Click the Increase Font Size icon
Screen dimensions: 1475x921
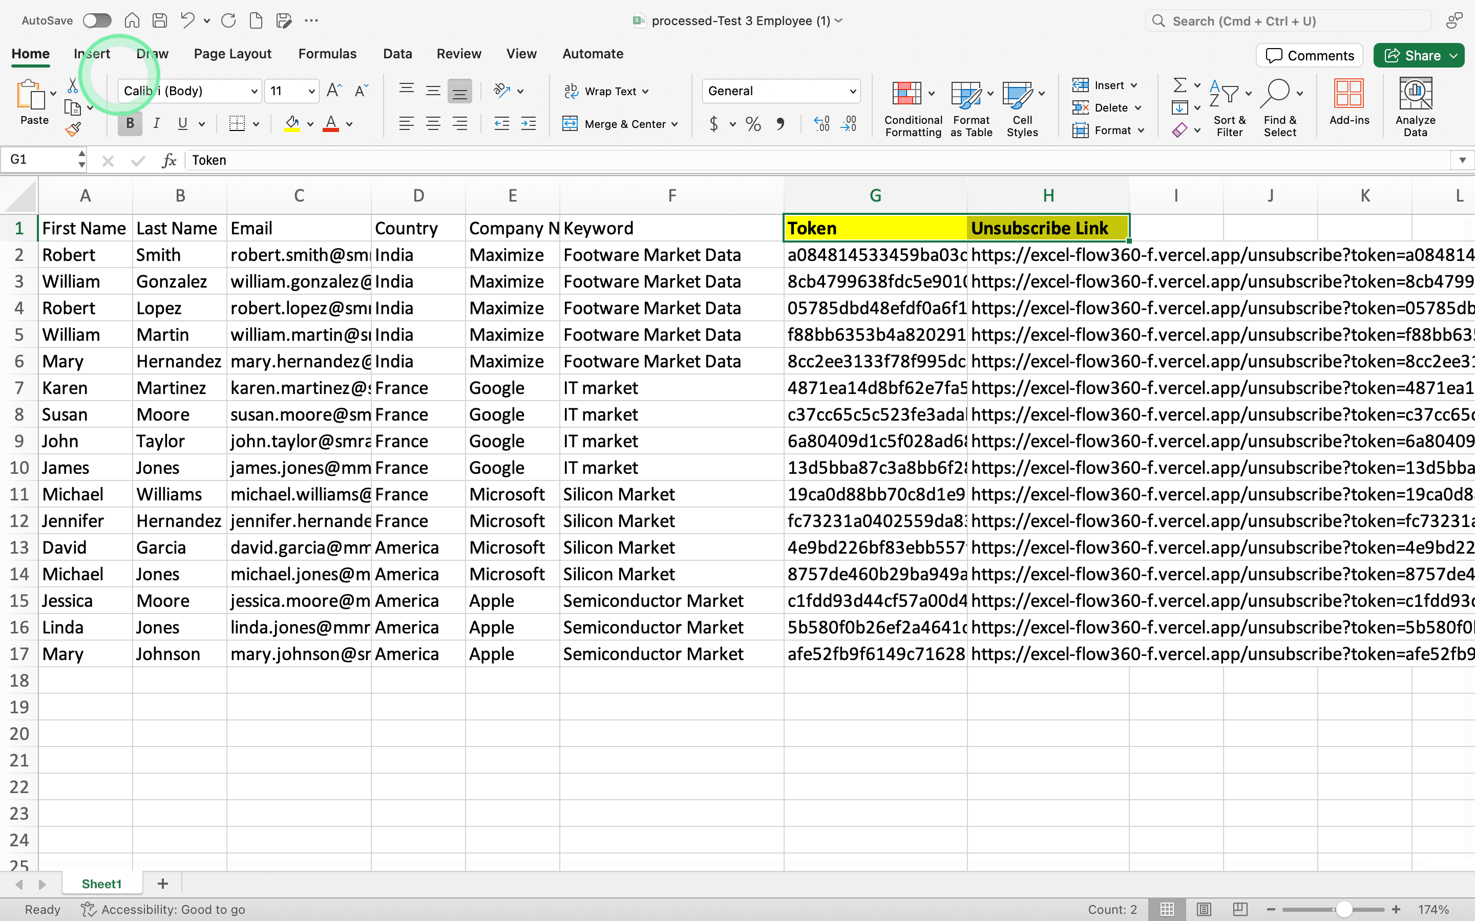[334, 91]
